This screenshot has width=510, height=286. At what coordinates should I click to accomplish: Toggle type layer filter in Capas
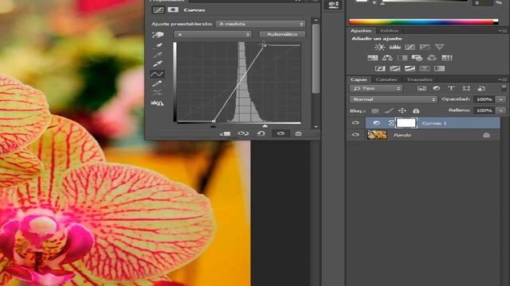(451, 88)
